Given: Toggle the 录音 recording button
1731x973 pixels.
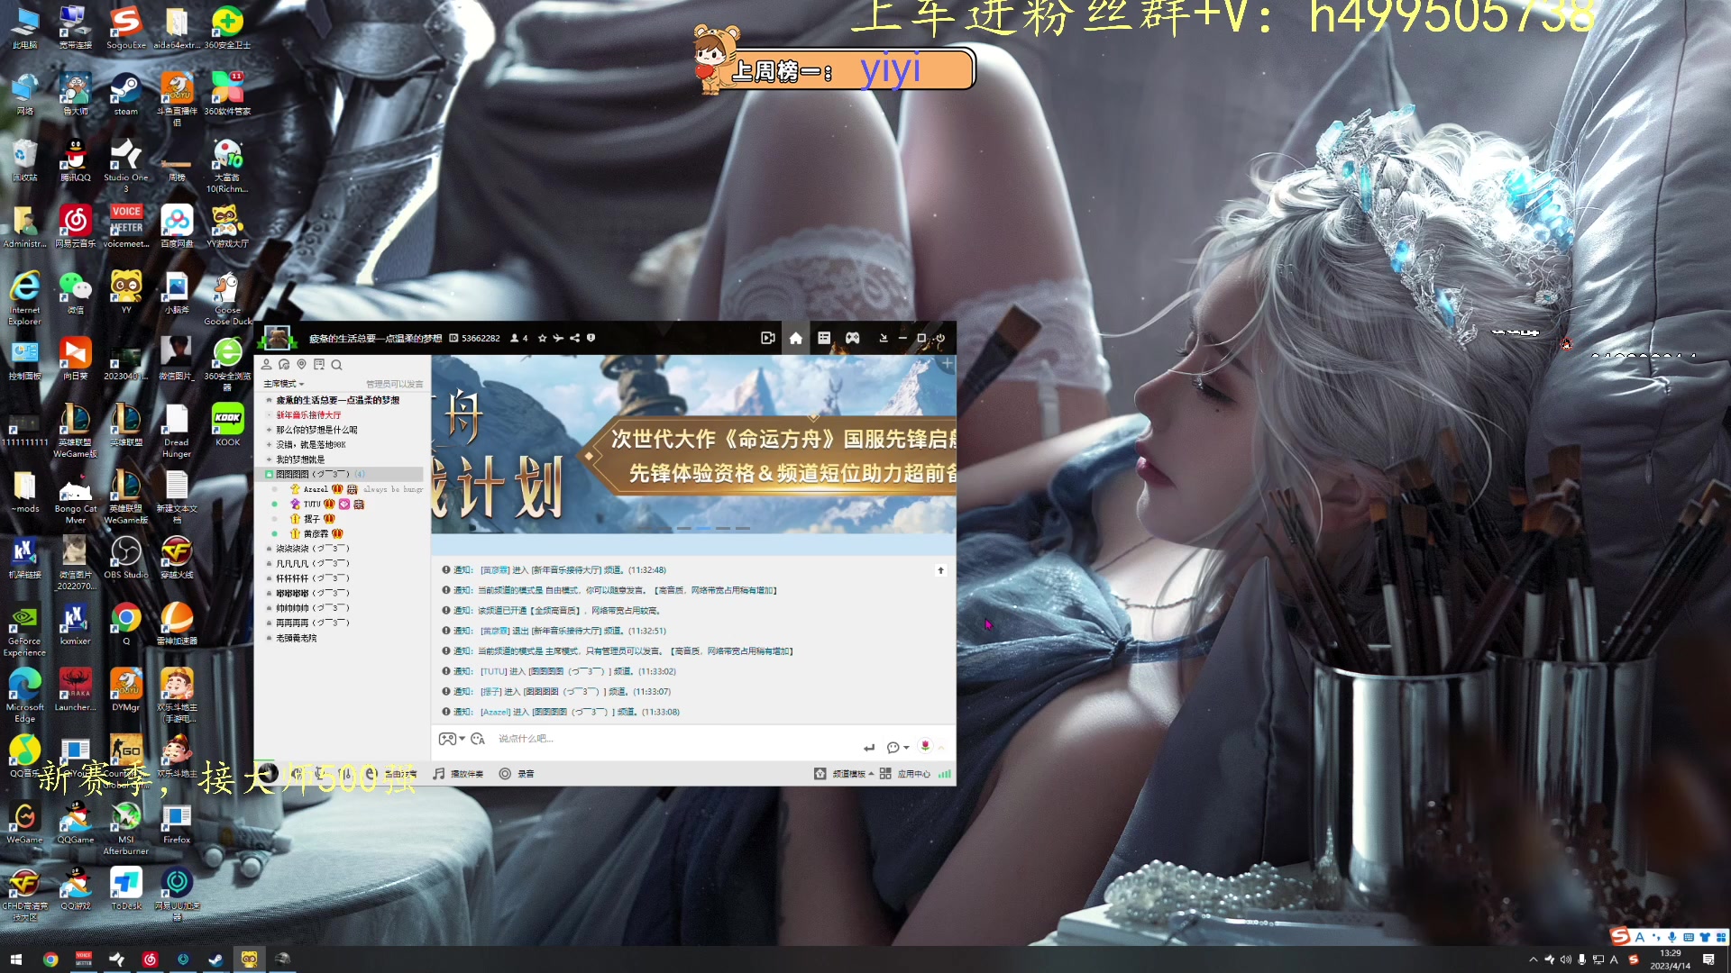Looking at the screenshot, I should point(517,774).
